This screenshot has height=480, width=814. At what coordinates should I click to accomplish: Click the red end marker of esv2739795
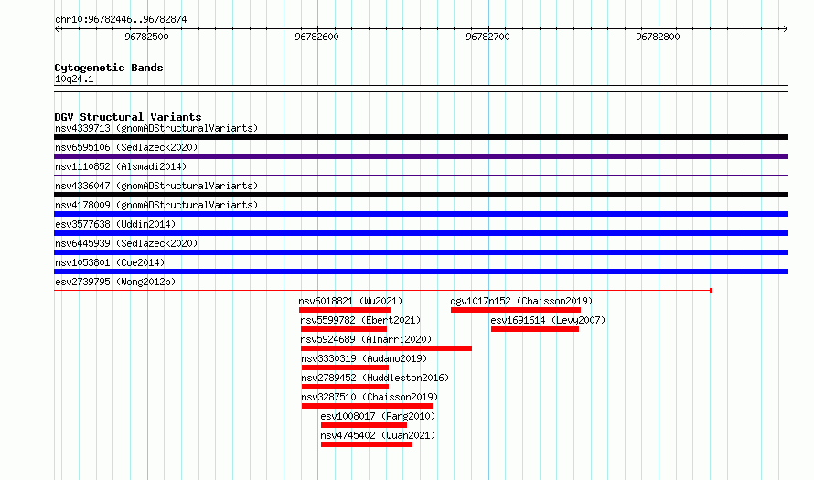point(711,291)
